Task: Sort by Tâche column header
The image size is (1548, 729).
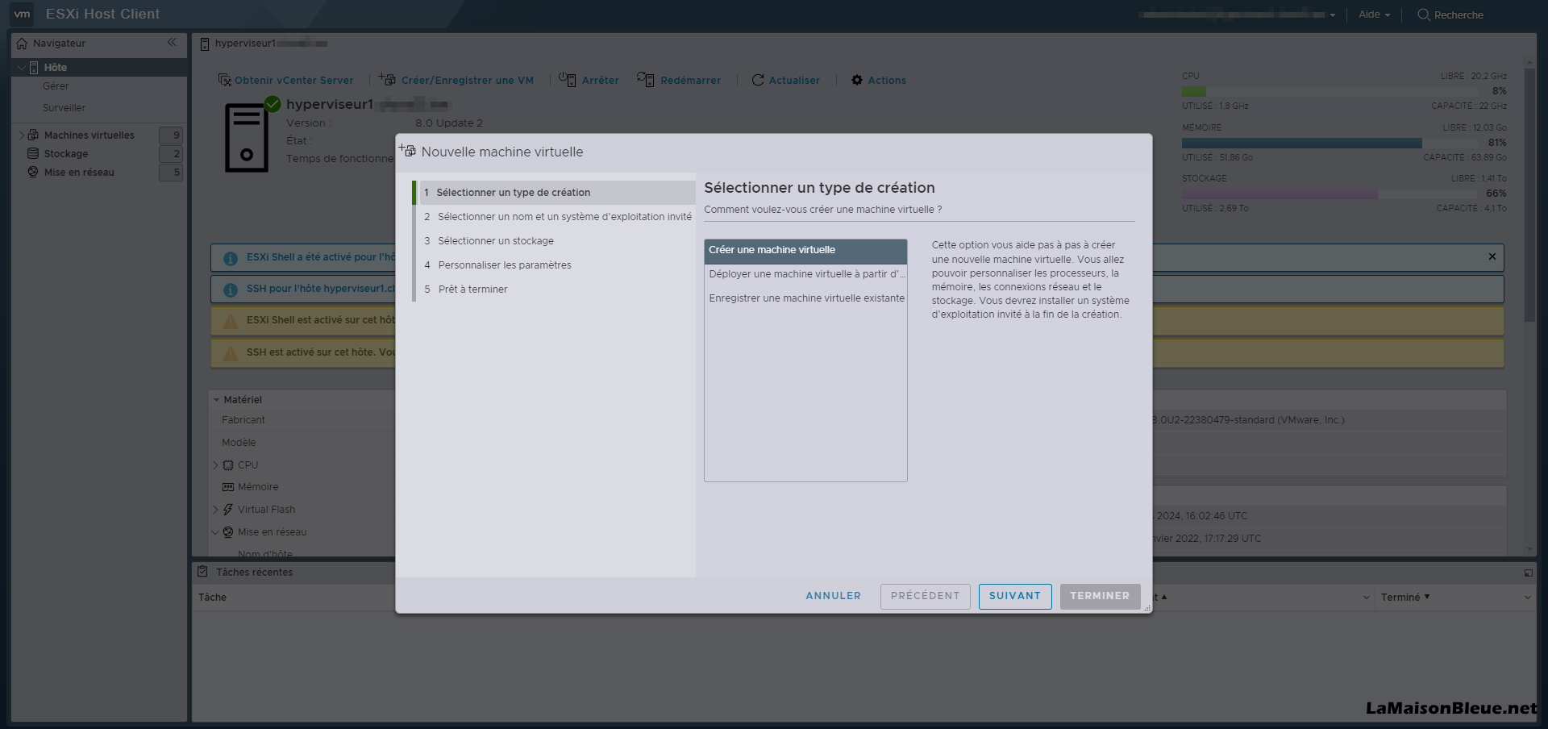Action: 213,598
